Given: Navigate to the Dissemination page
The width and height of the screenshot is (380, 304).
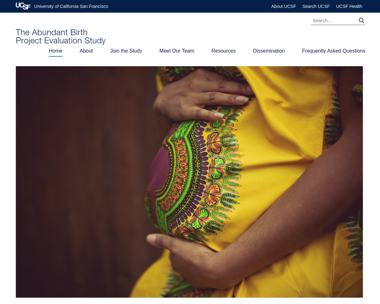Looking at the screenshot, I should pyautogui.click(x=269, y=51).
